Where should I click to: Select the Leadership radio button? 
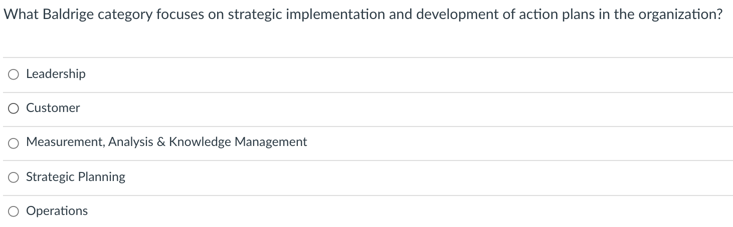pyautogui.click(x=14, y=74)
